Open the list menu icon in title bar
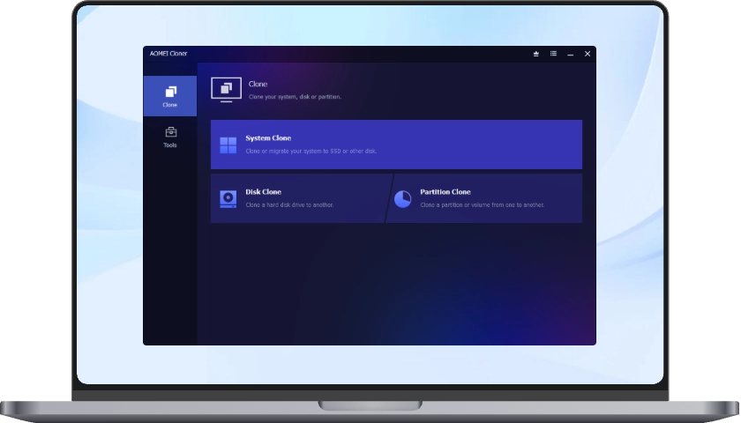 click(553, 54)
